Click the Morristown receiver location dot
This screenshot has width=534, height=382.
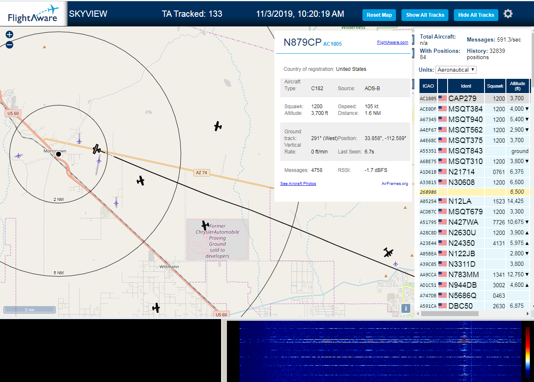tap(58, 154)
